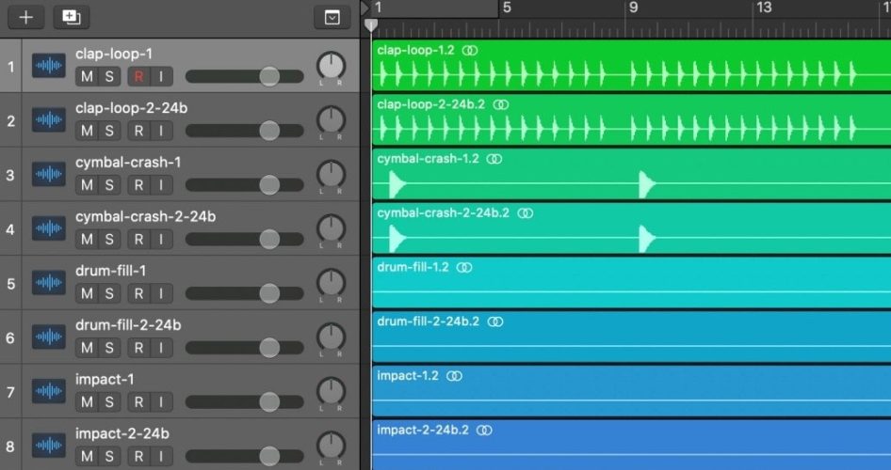The height and width of the screenshot is (470, 891).
Task: Click bar 13 in the ruler
Action: (764, 8)
